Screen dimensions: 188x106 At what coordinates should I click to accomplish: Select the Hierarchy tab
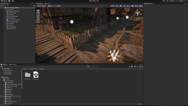(x=4, y=4)
